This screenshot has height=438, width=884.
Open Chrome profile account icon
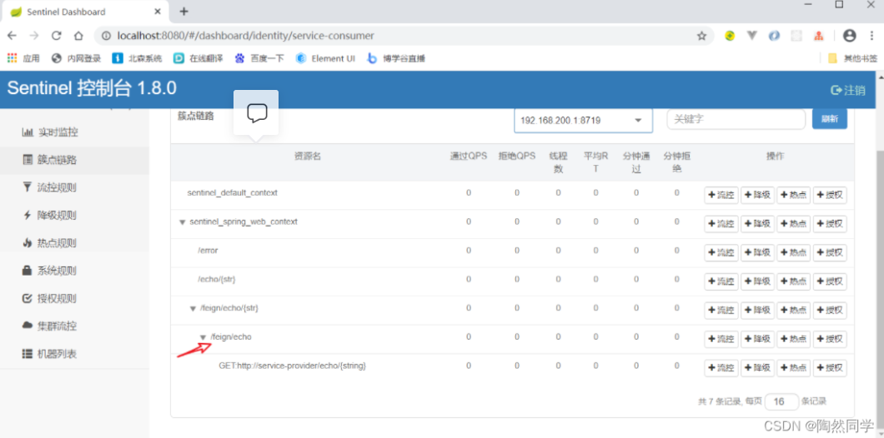(849, 36)
